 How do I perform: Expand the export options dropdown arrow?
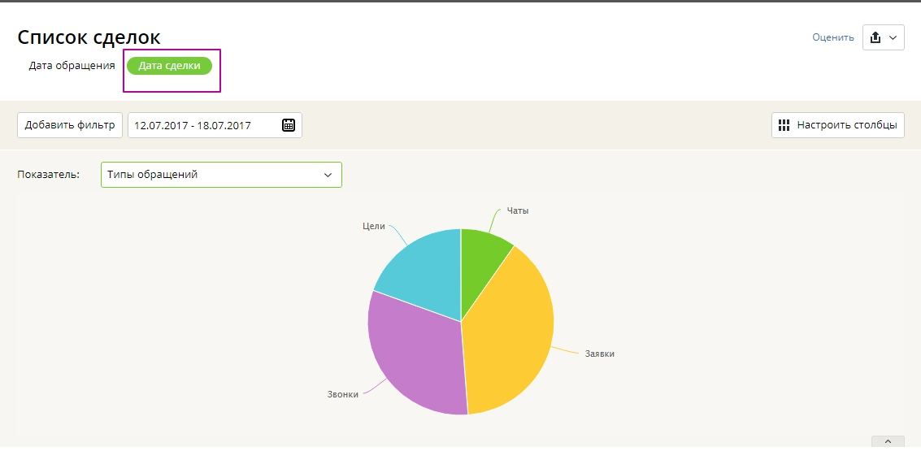click(x=893, y=37)
